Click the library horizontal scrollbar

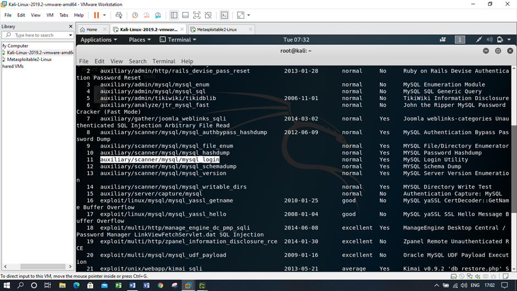43,267
